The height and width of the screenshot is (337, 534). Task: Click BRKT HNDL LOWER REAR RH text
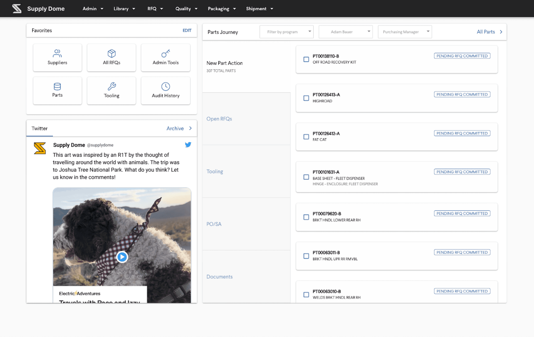pyautogui.click(x=337, y=220)
